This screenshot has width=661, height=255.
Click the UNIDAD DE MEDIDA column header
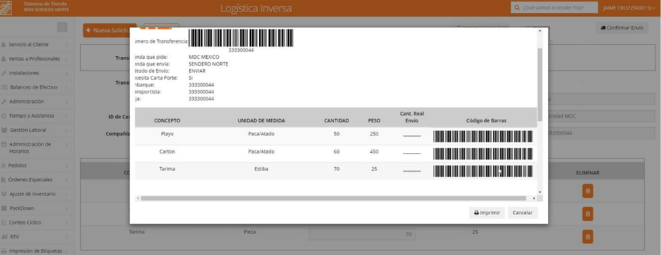261,121
